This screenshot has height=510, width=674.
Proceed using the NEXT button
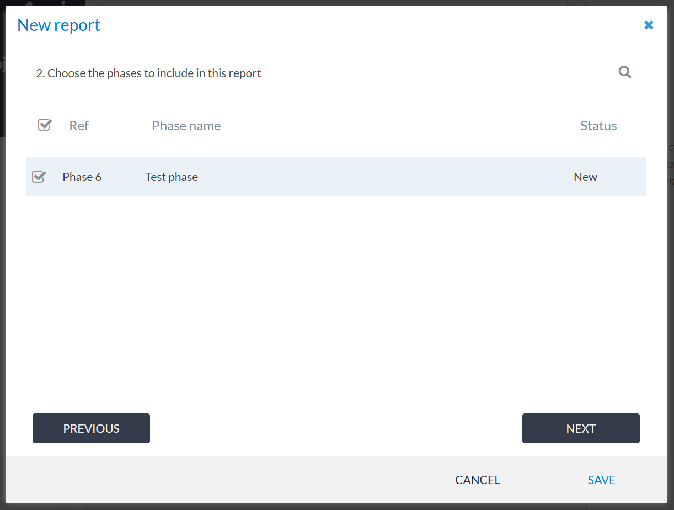point(581,428)
